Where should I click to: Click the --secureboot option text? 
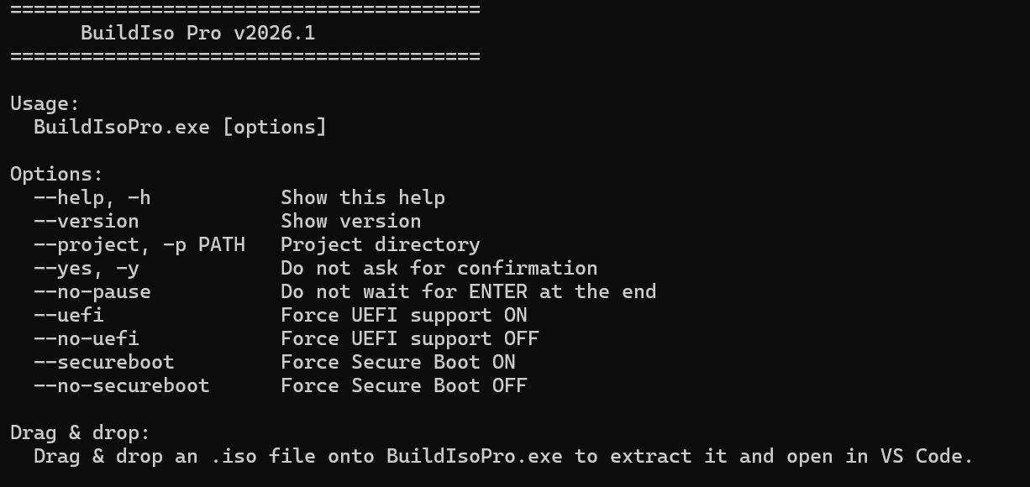tap(103, 363)
